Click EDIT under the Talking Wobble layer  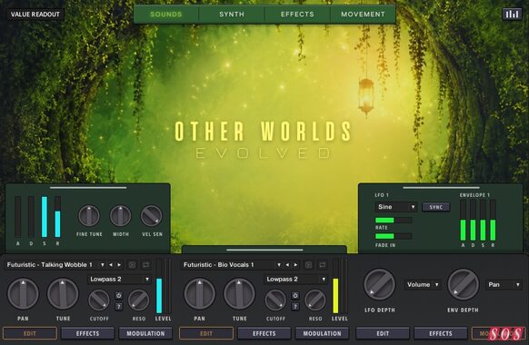pyautogui.click(x=30, y=333)
